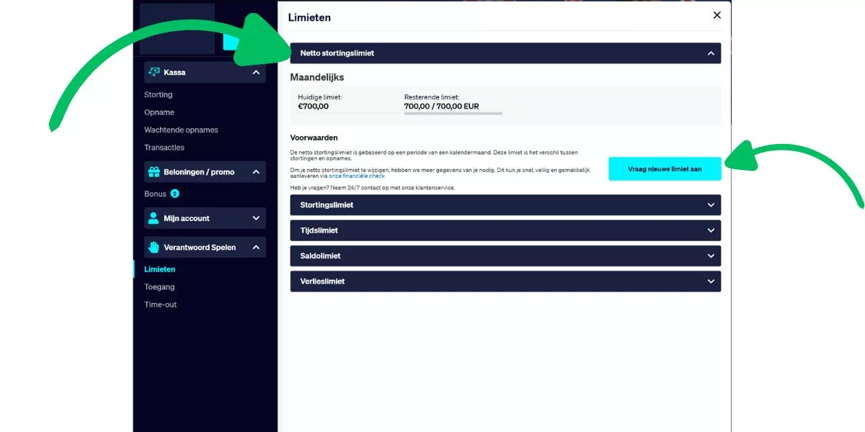Click the Limieten dialog title

(309, 17)
